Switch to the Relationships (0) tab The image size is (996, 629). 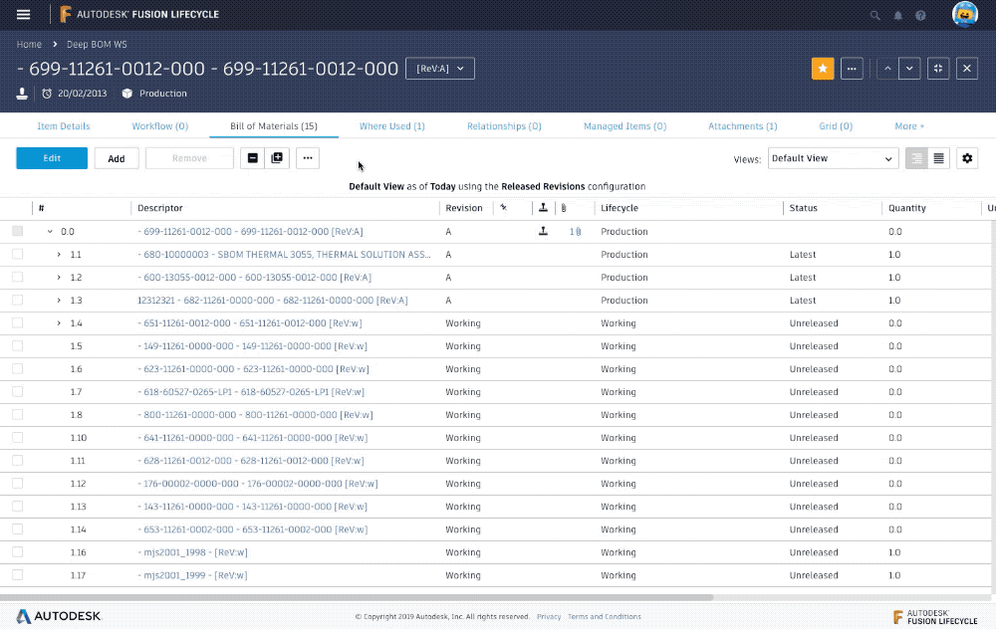(x=504, y=125)
